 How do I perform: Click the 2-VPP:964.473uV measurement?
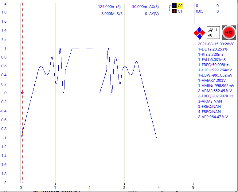click(x=213, y=117)
